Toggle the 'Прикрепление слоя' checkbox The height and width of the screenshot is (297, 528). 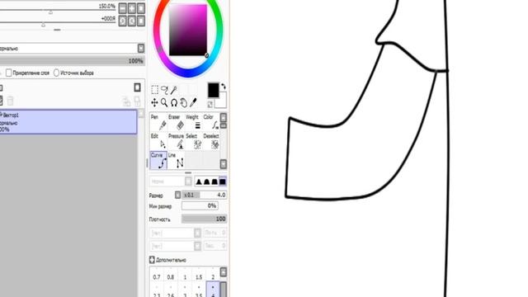tap(9, 73)
